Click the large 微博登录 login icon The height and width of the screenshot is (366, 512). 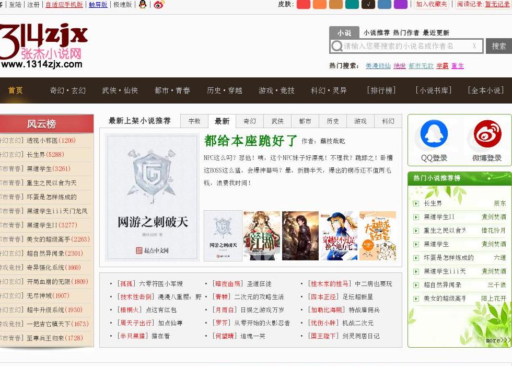coord(487,134)
